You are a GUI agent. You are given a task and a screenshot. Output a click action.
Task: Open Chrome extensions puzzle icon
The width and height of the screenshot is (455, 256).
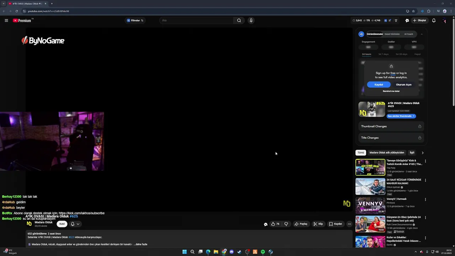(x=429, y=11)
